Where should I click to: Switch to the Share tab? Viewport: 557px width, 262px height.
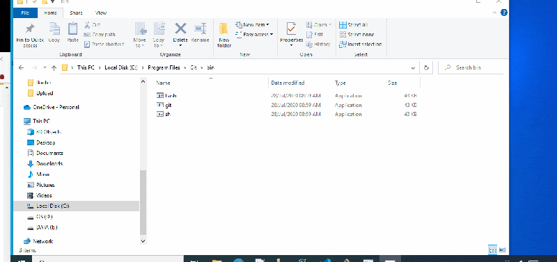pos(76,13)
